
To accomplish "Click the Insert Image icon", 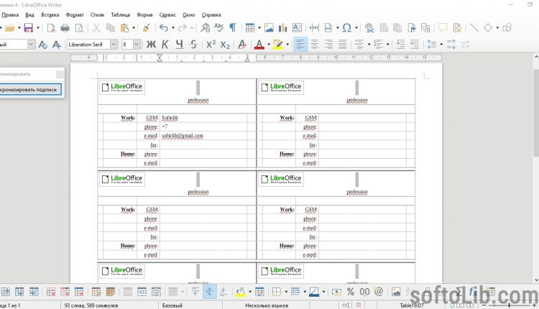I will 269,28.
